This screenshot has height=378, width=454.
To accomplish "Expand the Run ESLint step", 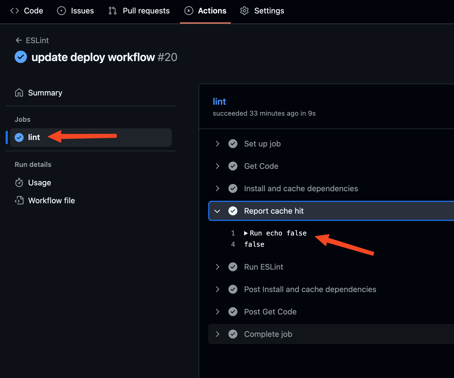I will coord(217,267).
